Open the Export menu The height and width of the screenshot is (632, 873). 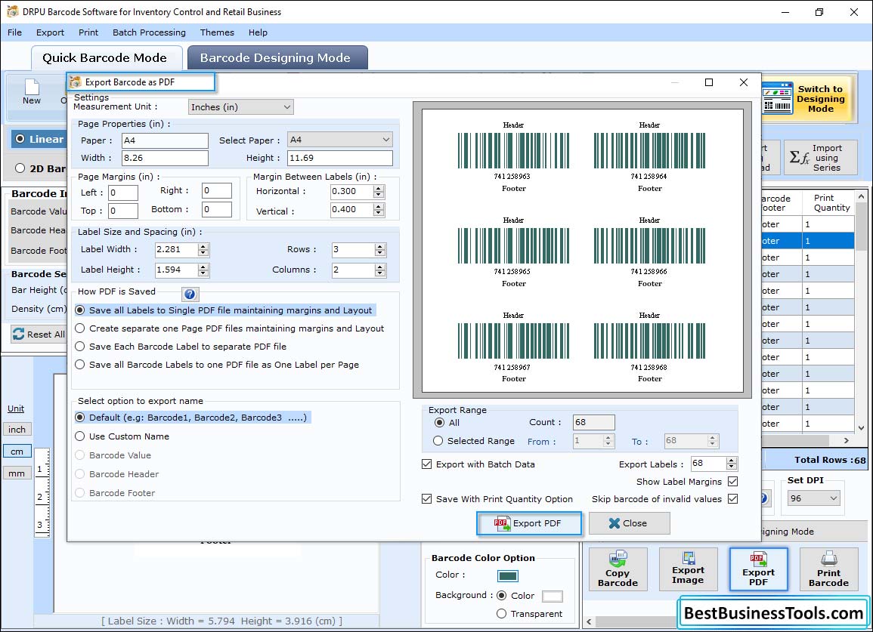pos(50,32)
